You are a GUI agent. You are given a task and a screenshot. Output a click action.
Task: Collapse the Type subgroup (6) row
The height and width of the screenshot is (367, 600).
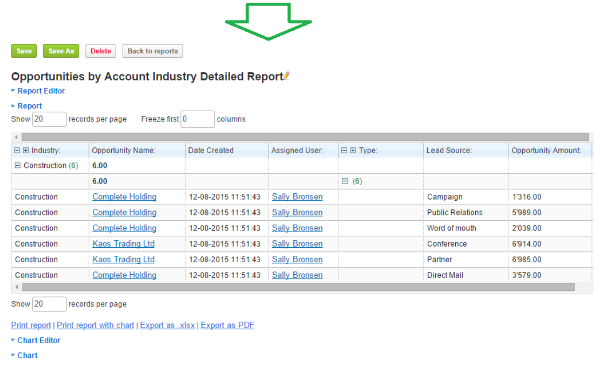click(x=345, y=181)
